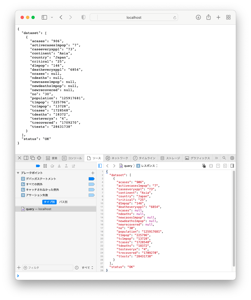Switch to the 要素 tab

[x=52, y=158]
